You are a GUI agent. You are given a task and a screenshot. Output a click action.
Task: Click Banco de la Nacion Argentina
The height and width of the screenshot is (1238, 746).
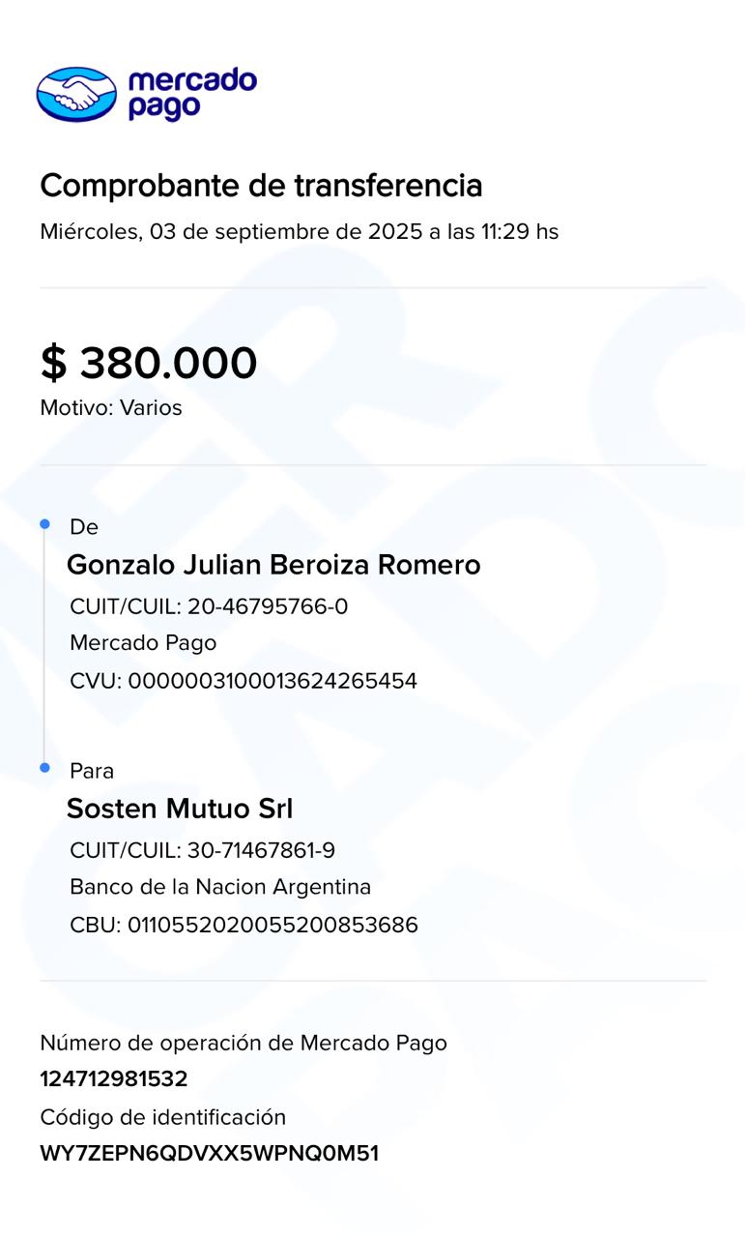tap(220, 887)
